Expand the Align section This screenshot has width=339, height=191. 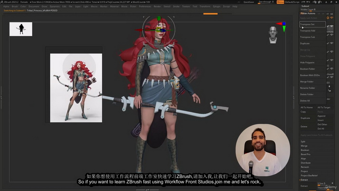303,158
